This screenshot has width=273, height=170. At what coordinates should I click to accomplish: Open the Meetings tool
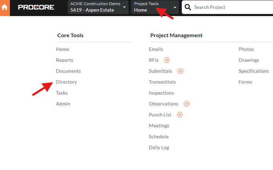coord(159,126)
